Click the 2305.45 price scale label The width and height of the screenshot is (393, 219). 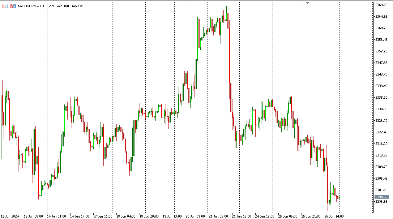[381, 179]
